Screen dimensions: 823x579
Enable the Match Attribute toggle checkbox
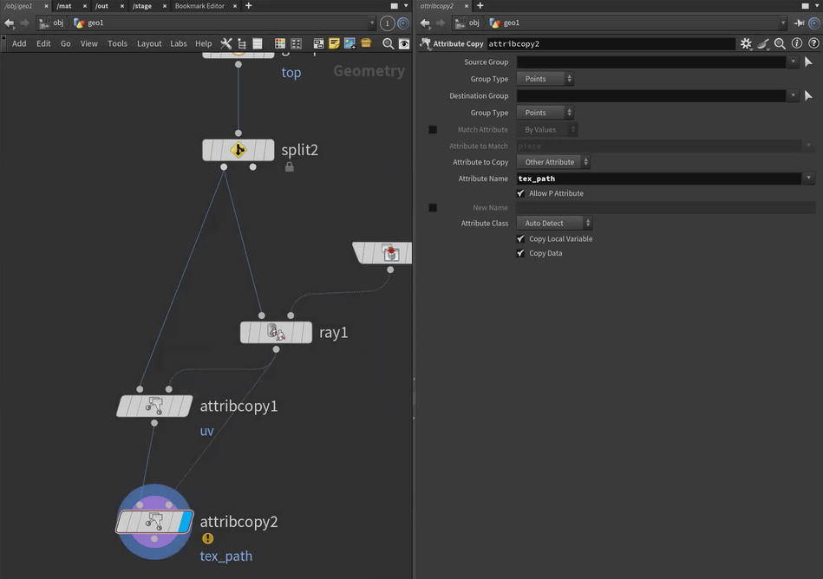pos(433,129)
